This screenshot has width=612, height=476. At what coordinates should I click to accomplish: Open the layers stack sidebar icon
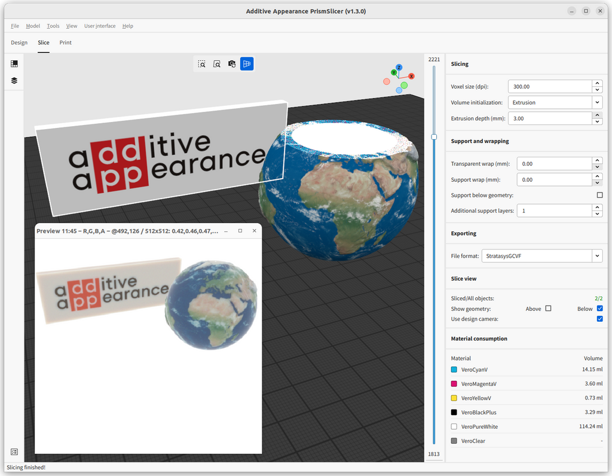(x=14, y=81)
